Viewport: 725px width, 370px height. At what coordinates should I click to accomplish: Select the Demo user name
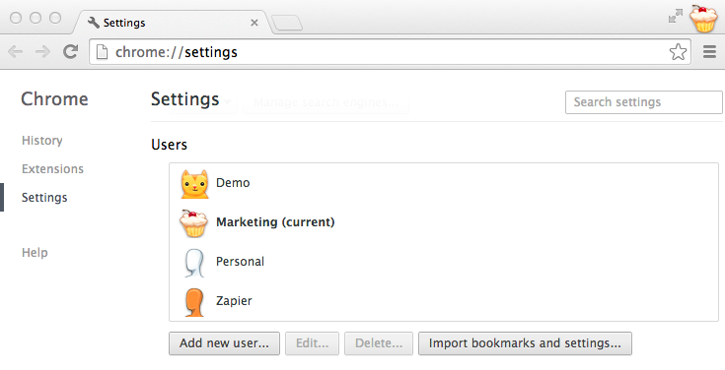tap(233, 183)
